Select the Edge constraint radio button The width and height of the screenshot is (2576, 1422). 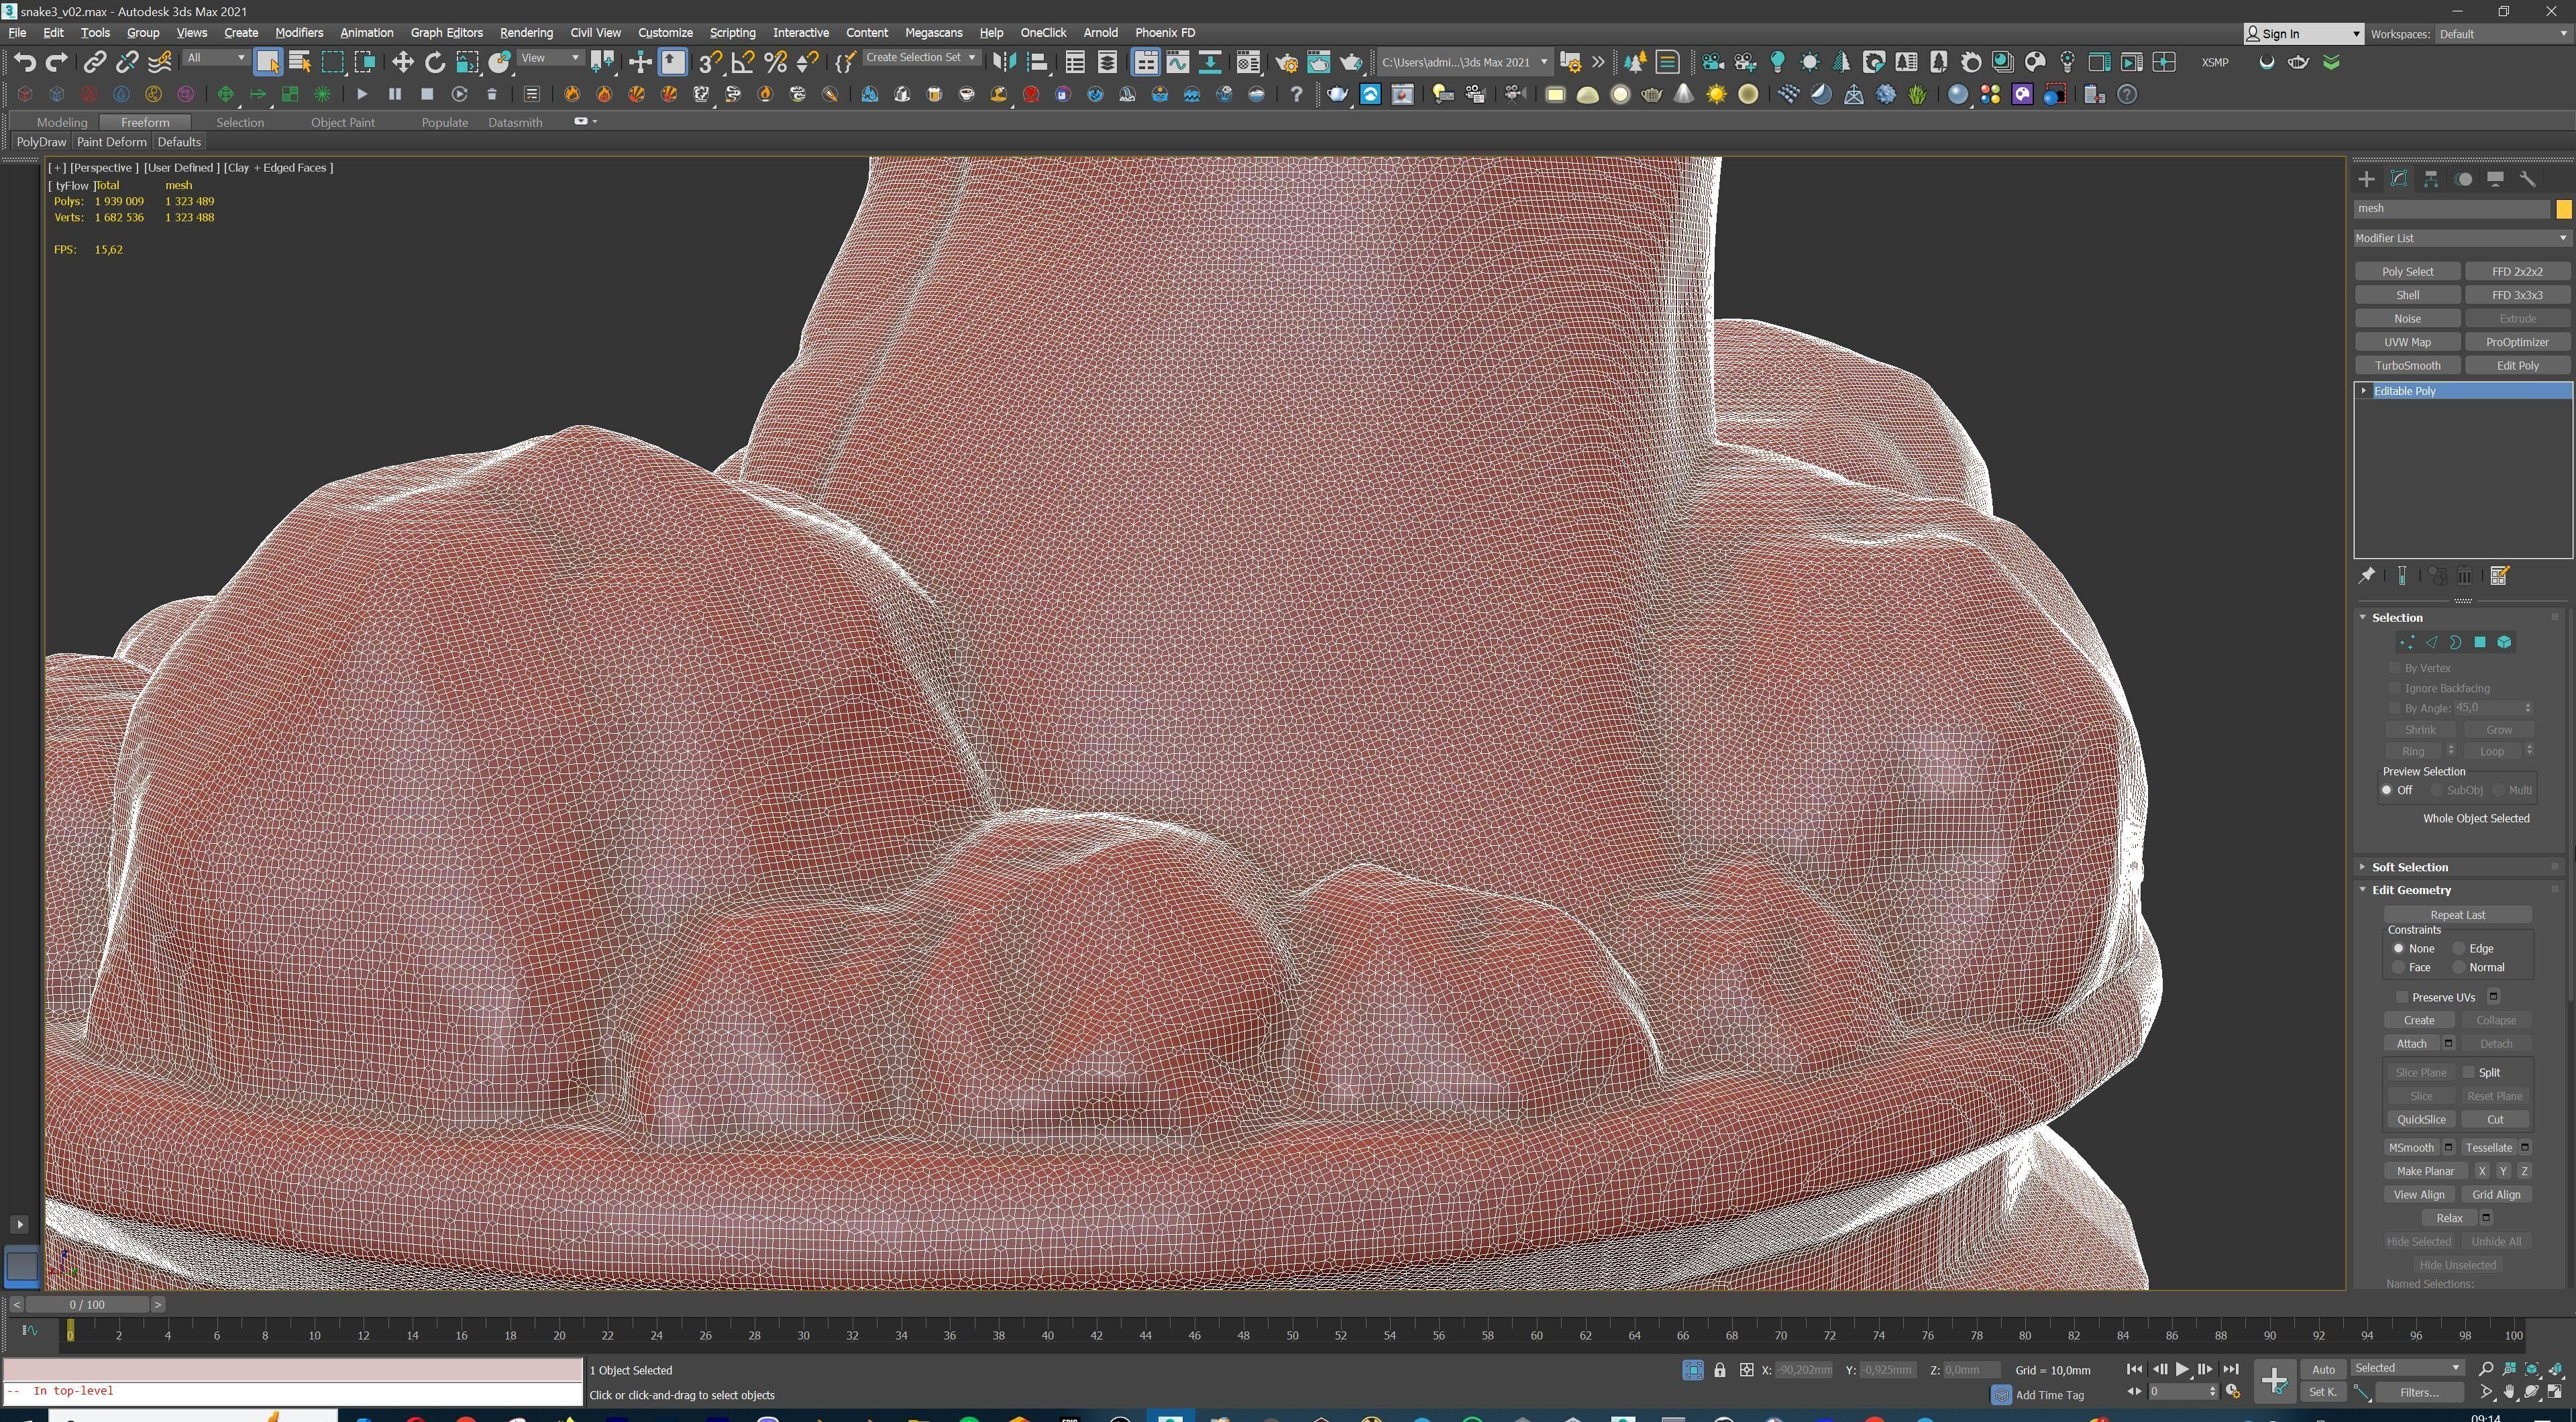pyautogui.click(x=2459, y=948)
